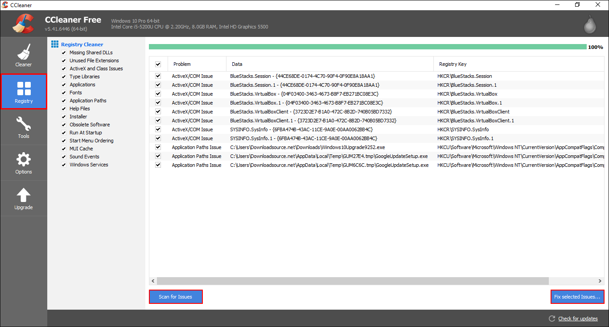Uncheck the HKCR\BlueStacks.Session row checkbox
Viewport: 609px width, 327px height.
pyautogui.click(x=158, y=76)
